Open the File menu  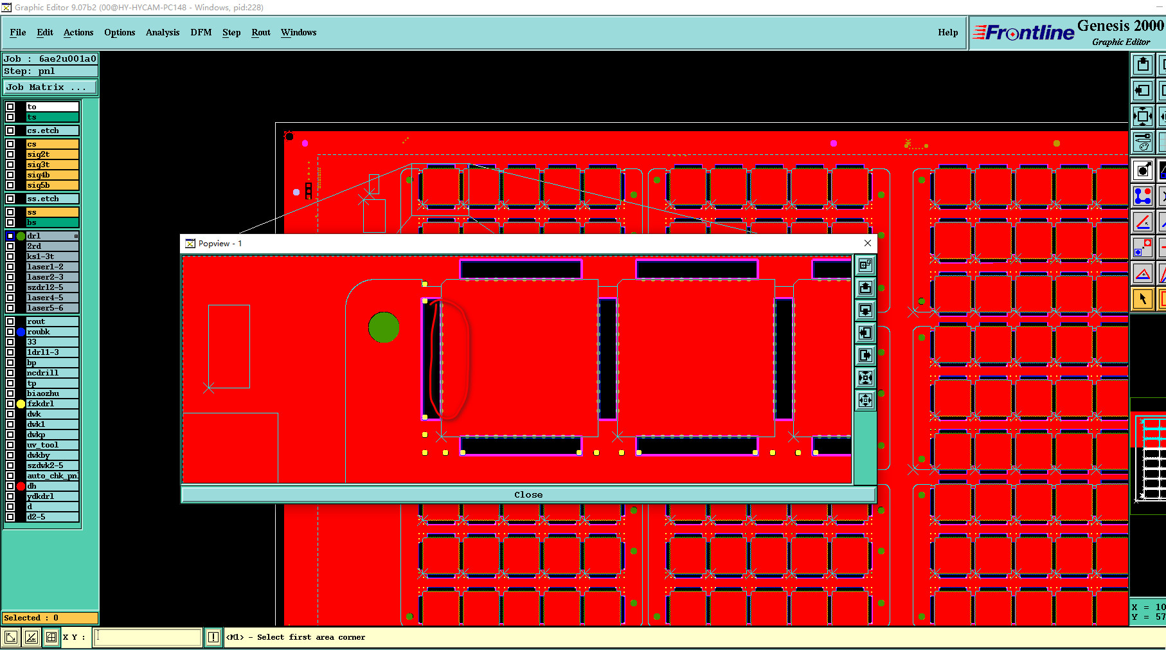(x=18, y=32)
